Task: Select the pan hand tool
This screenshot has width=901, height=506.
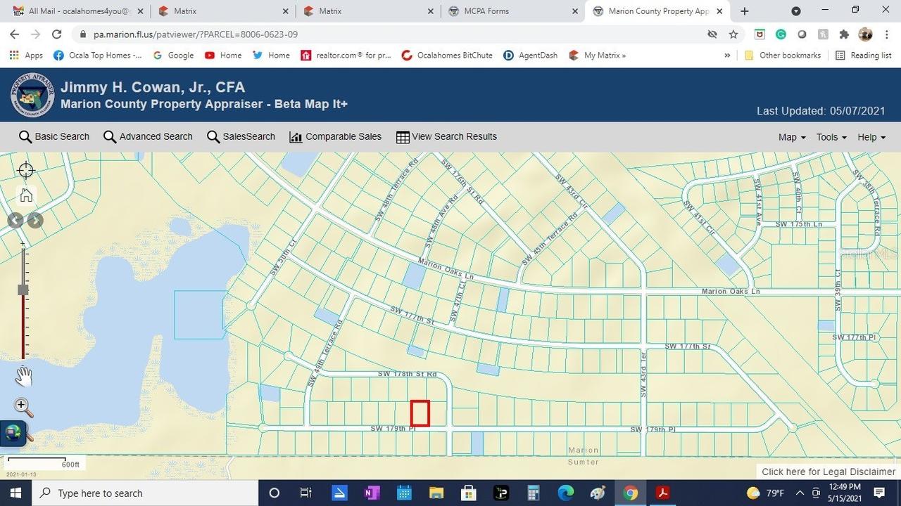Action: [x=24, y=377]
